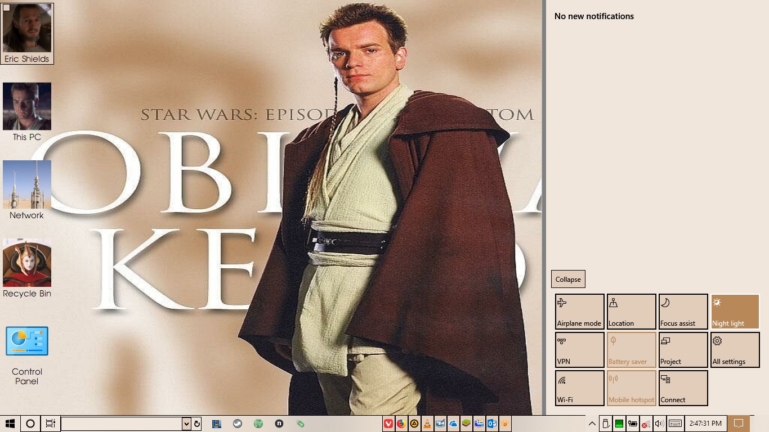Click the battery power tray icon
Viewport: 769px width, 432px height.
click(x=633, y=424)
